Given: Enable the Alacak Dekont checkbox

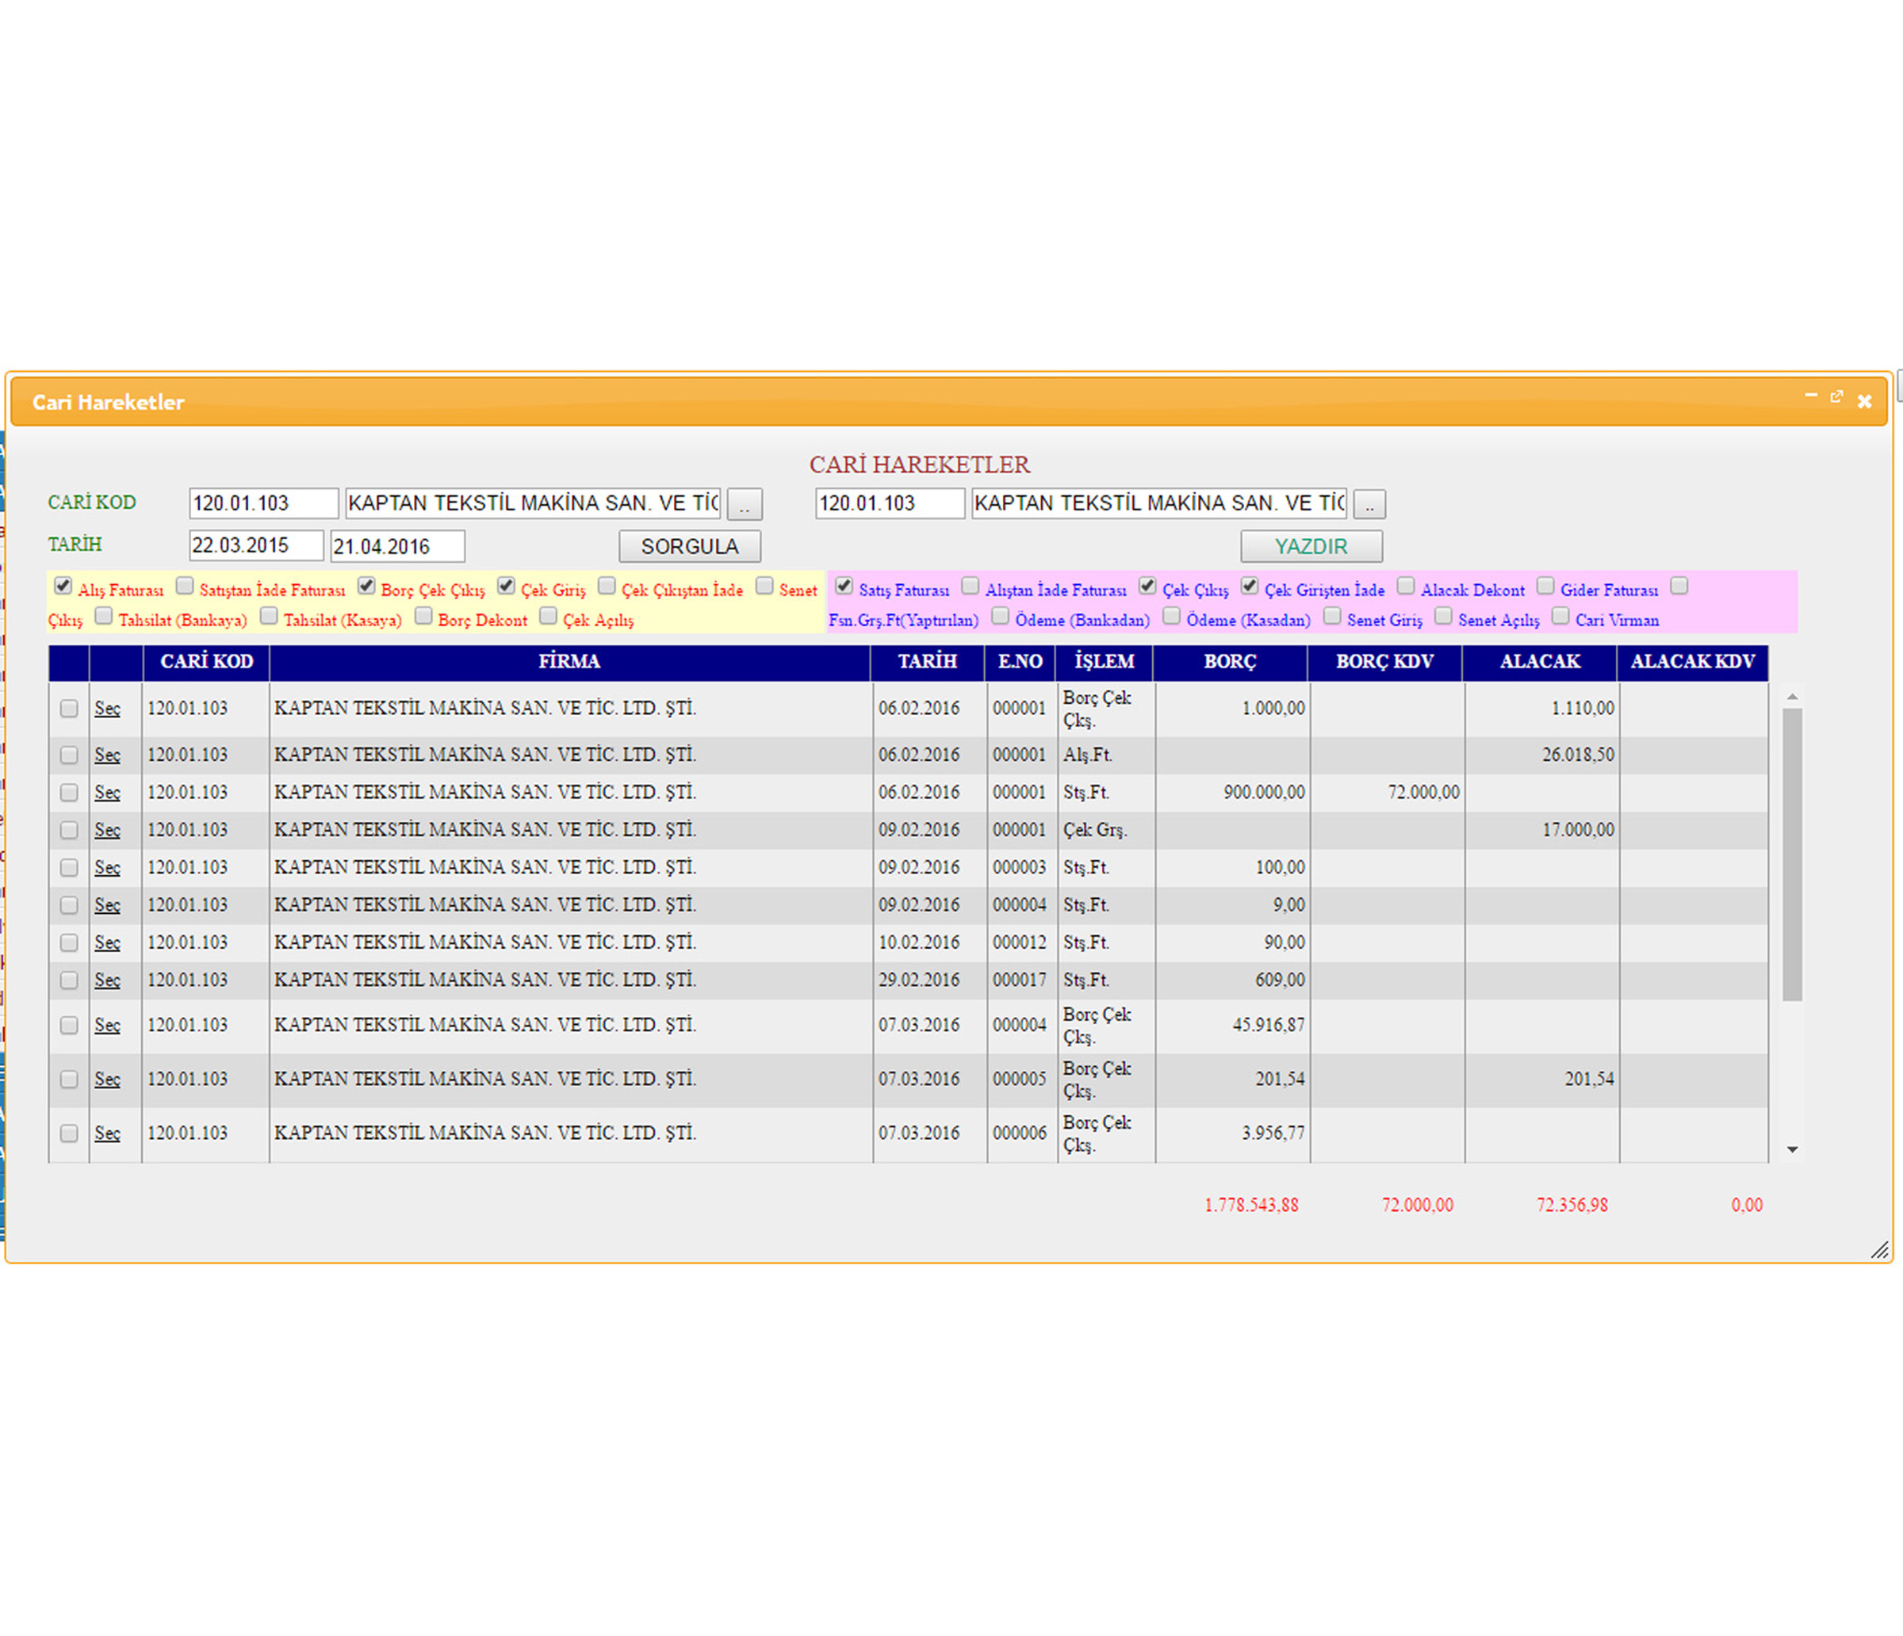Looking at the screenshot, I should click(1405, 586).
